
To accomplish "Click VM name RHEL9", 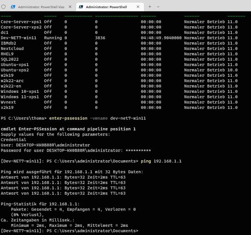I will pyautogui.click(x=7, y=54).
